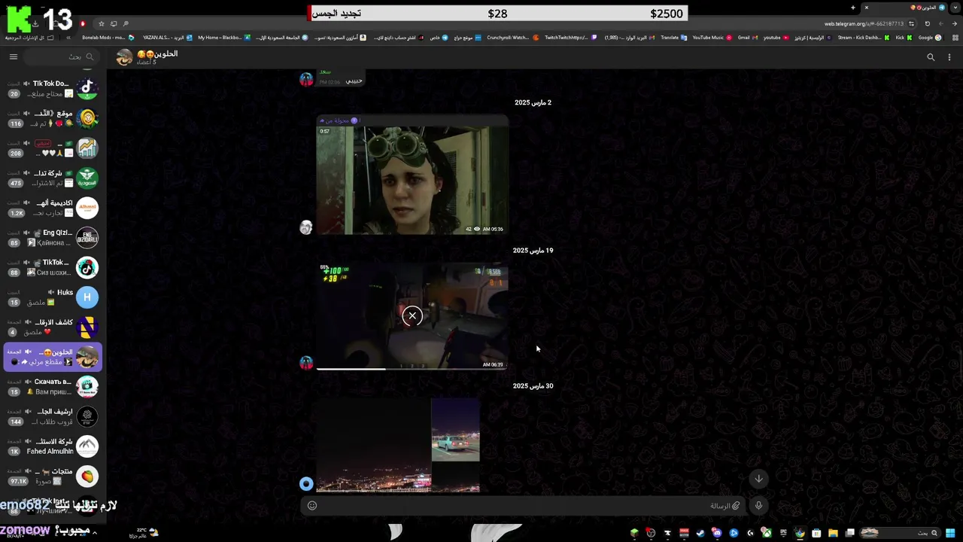Bookmark this page with star icon
Screen dimensions: 963x542
click(102, 23)
